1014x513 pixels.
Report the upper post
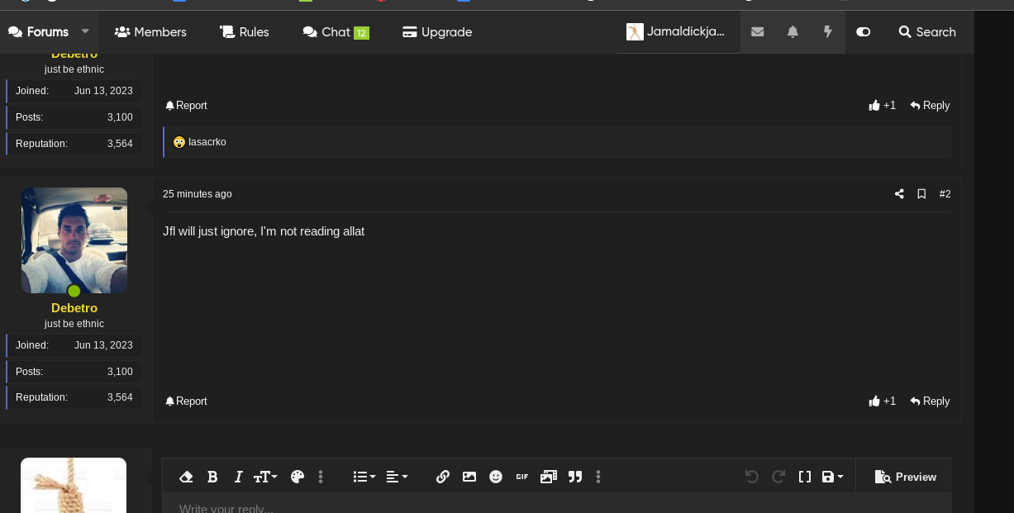186,106
